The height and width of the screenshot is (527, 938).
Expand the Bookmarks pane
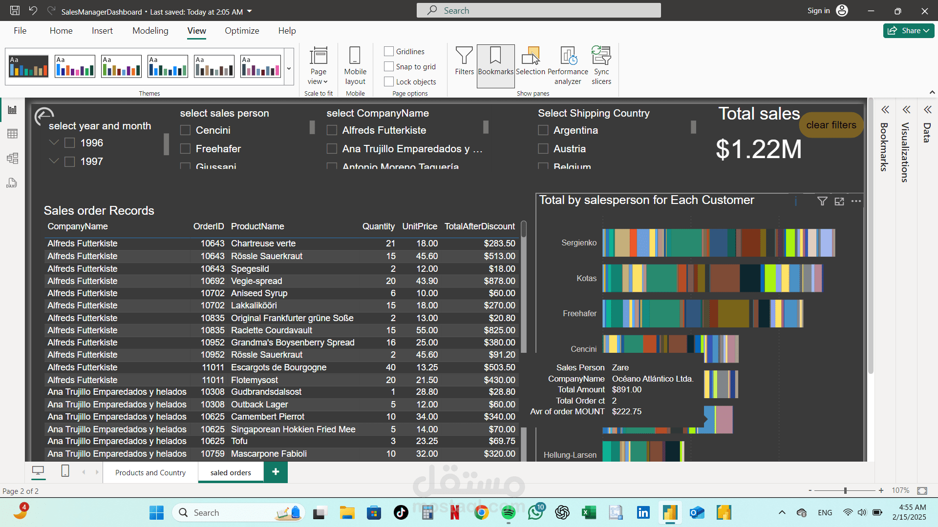[x=885, y=110]
